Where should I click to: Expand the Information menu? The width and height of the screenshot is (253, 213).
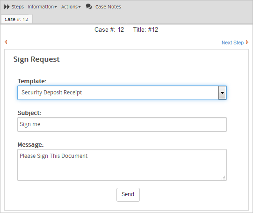pos(42,7)
